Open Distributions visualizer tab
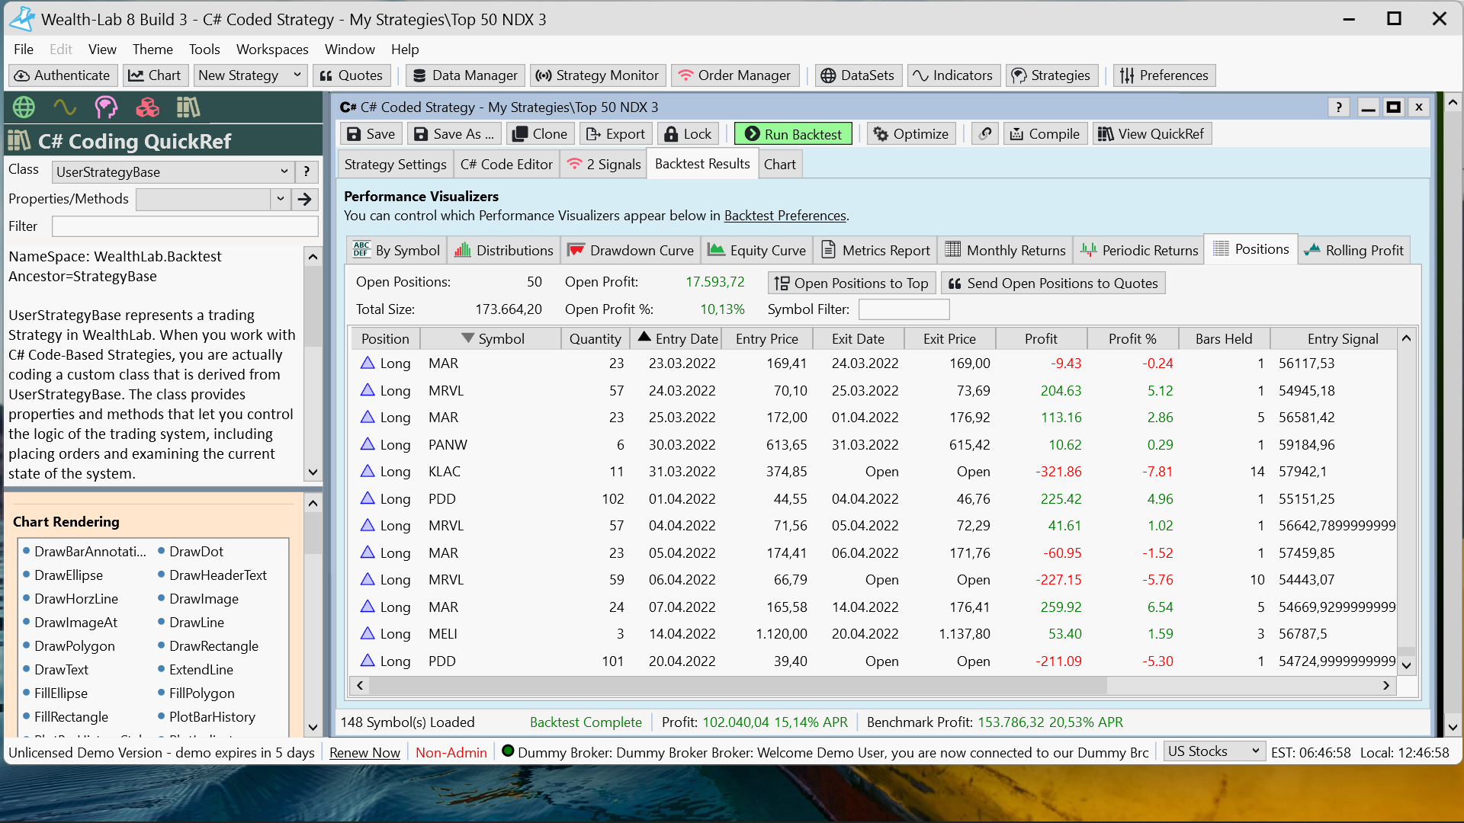 tap(503, 250)
